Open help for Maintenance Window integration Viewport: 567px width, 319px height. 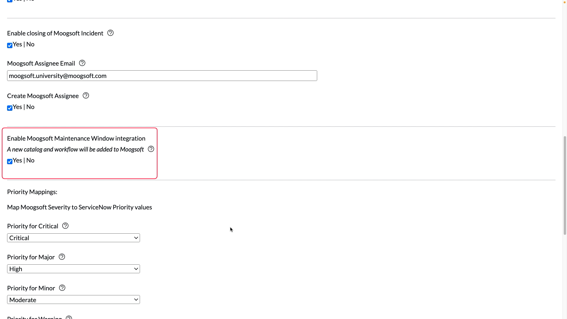tap(151, 149)
